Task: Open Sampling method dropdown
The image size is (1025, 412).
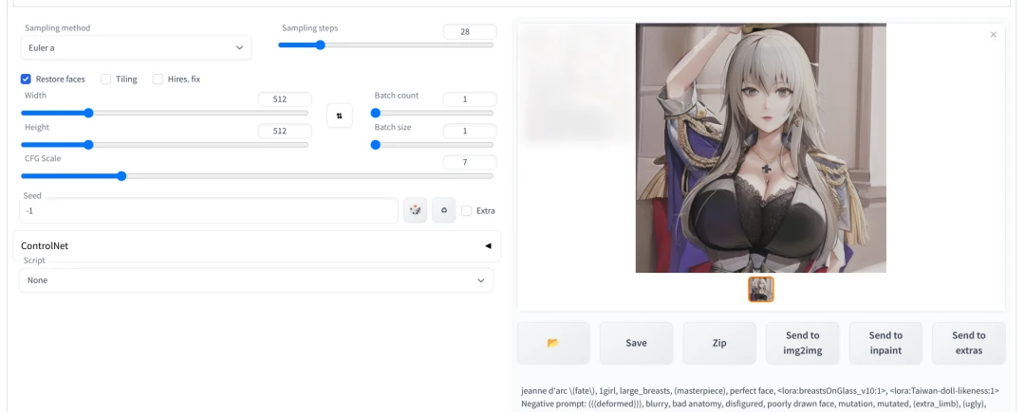Action: click(136, 47)
